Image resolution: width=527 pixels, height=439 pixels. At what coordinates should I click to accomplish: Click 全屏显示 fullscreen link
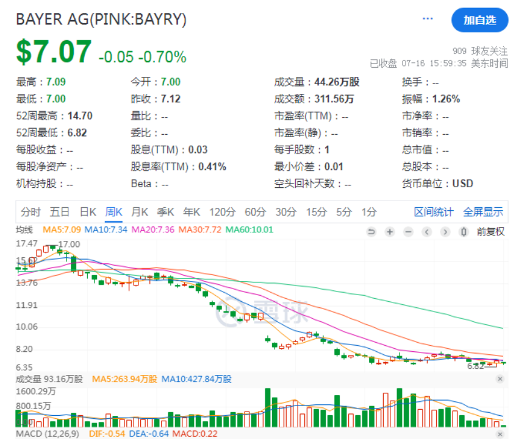(483, 212)
